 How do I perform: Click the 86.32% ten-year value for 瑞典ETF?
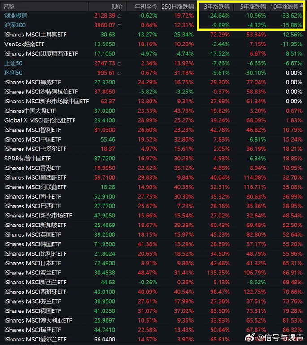(x=293, y=330)
